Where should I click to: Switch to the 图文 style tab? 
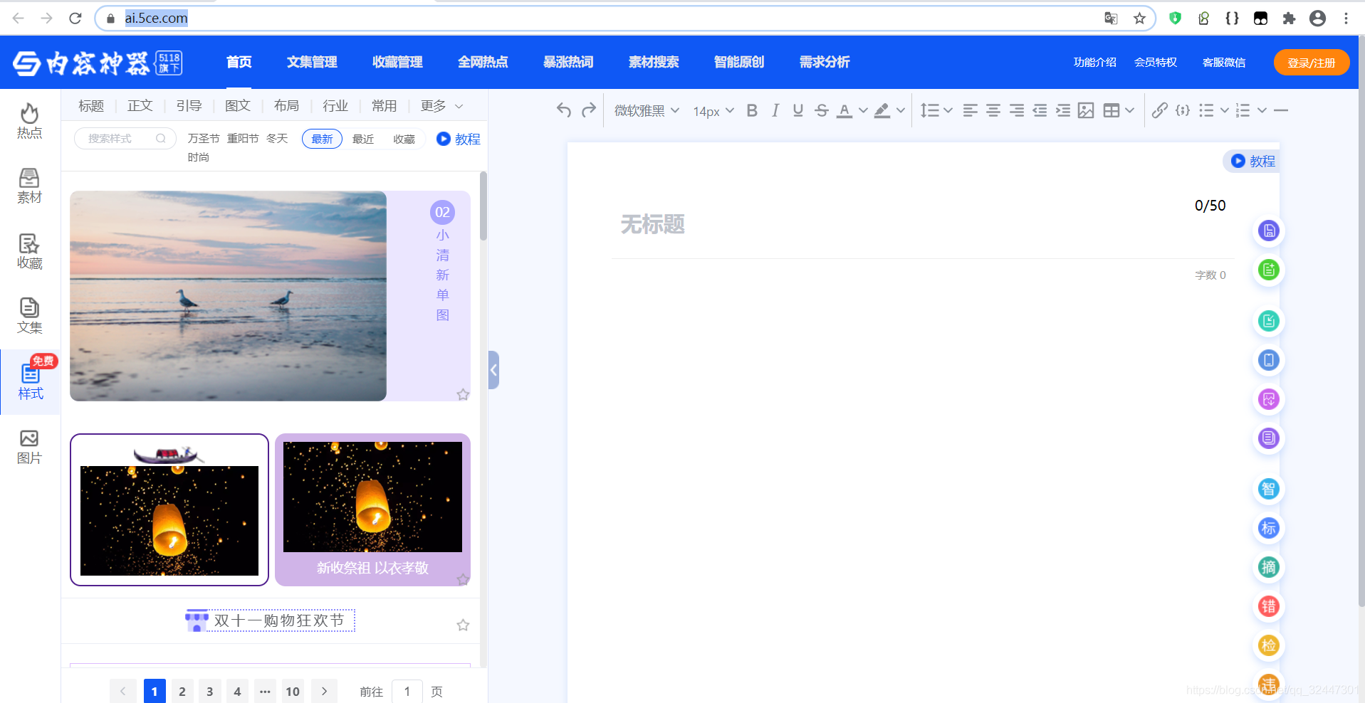click(238, 106)
